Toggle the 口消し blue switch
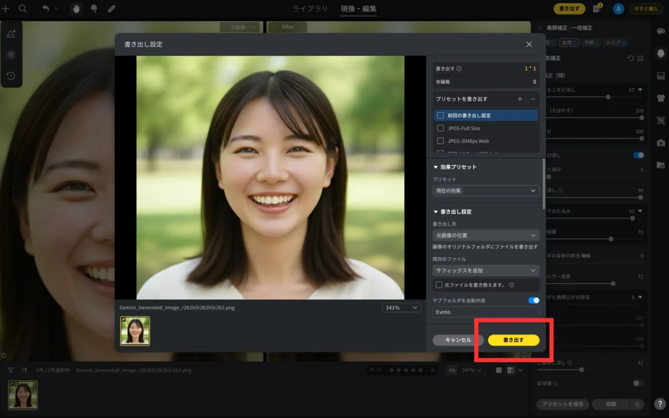This screenshot has width=669, height=418. [x=638, y=155]
